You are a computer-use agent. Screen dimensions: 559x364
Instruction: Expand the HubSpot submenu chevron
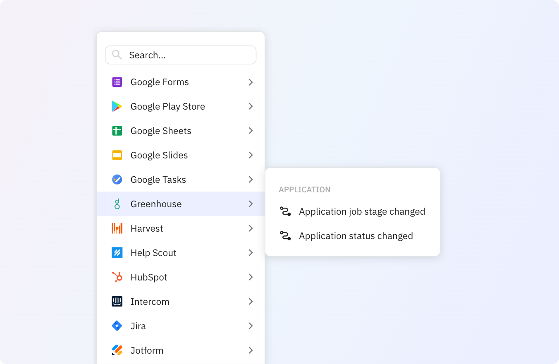251,277
